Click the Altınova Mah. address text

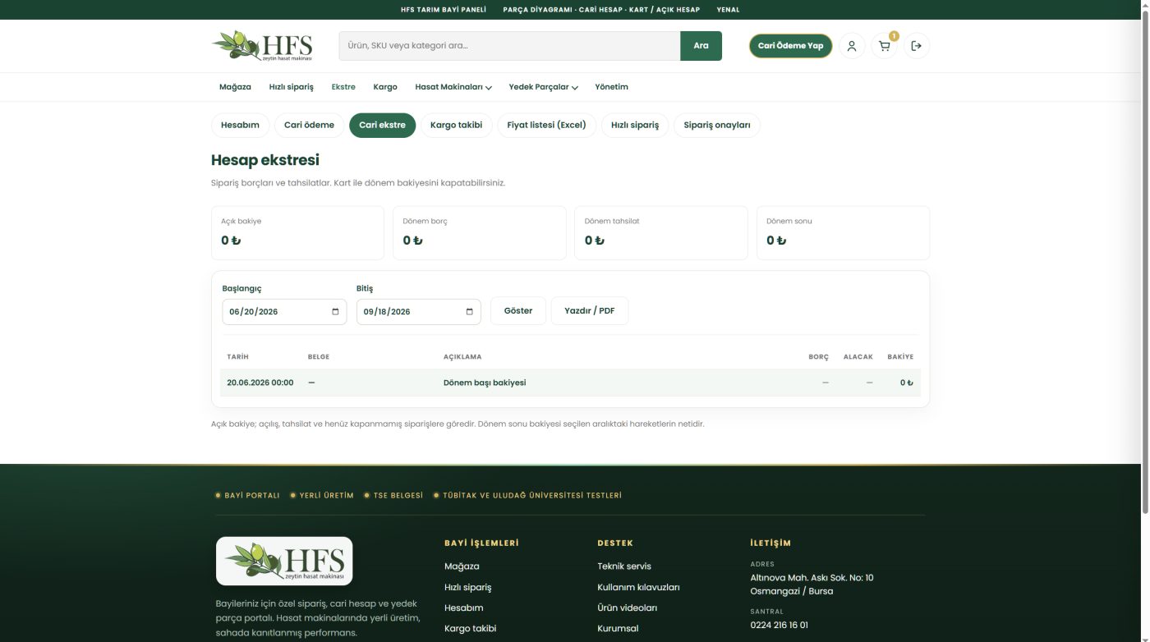812,585
